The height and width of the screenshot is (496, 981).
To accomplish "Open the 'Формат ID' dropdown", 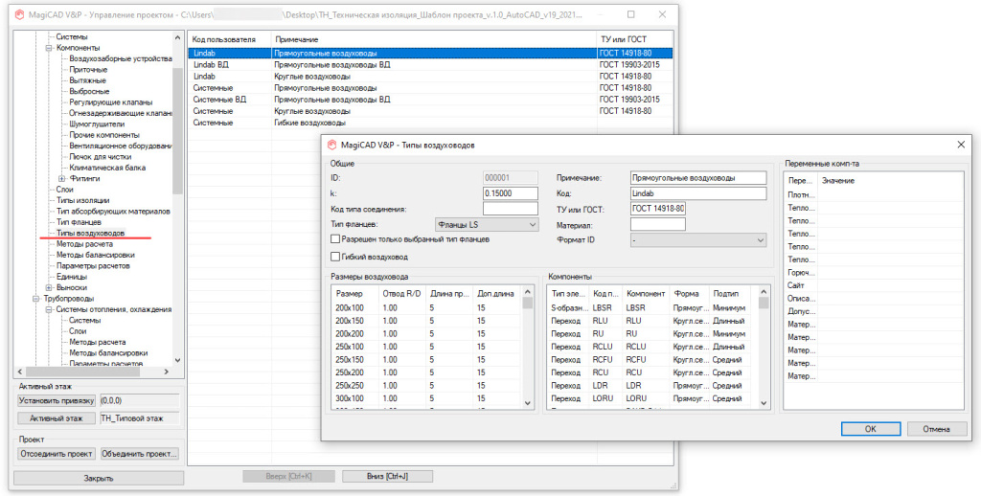I will click(x=698, y=240).
